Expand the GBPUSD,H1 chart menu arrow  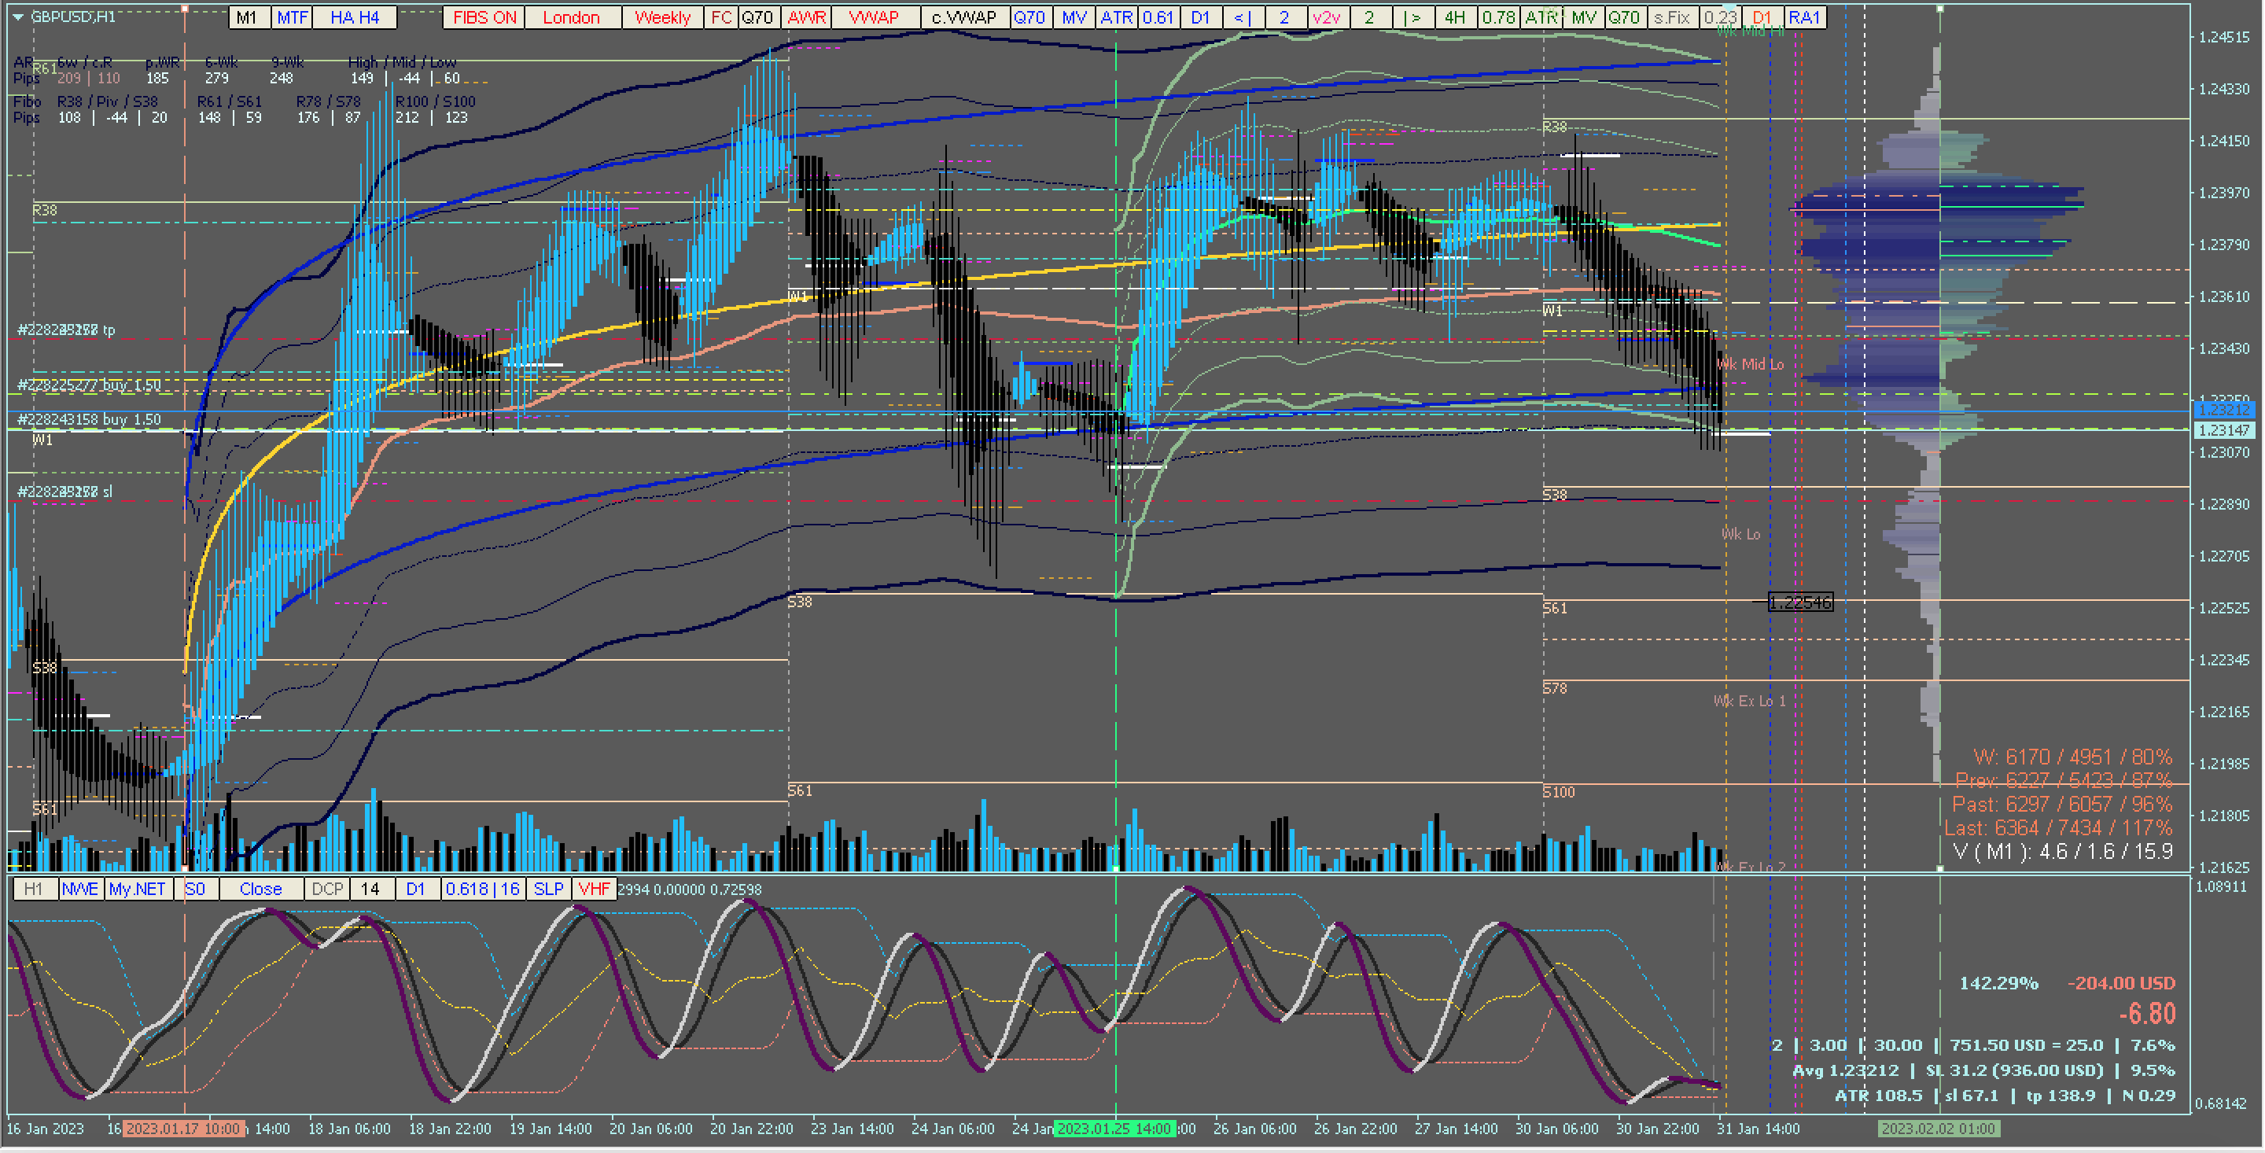click(x=17, y=17)
